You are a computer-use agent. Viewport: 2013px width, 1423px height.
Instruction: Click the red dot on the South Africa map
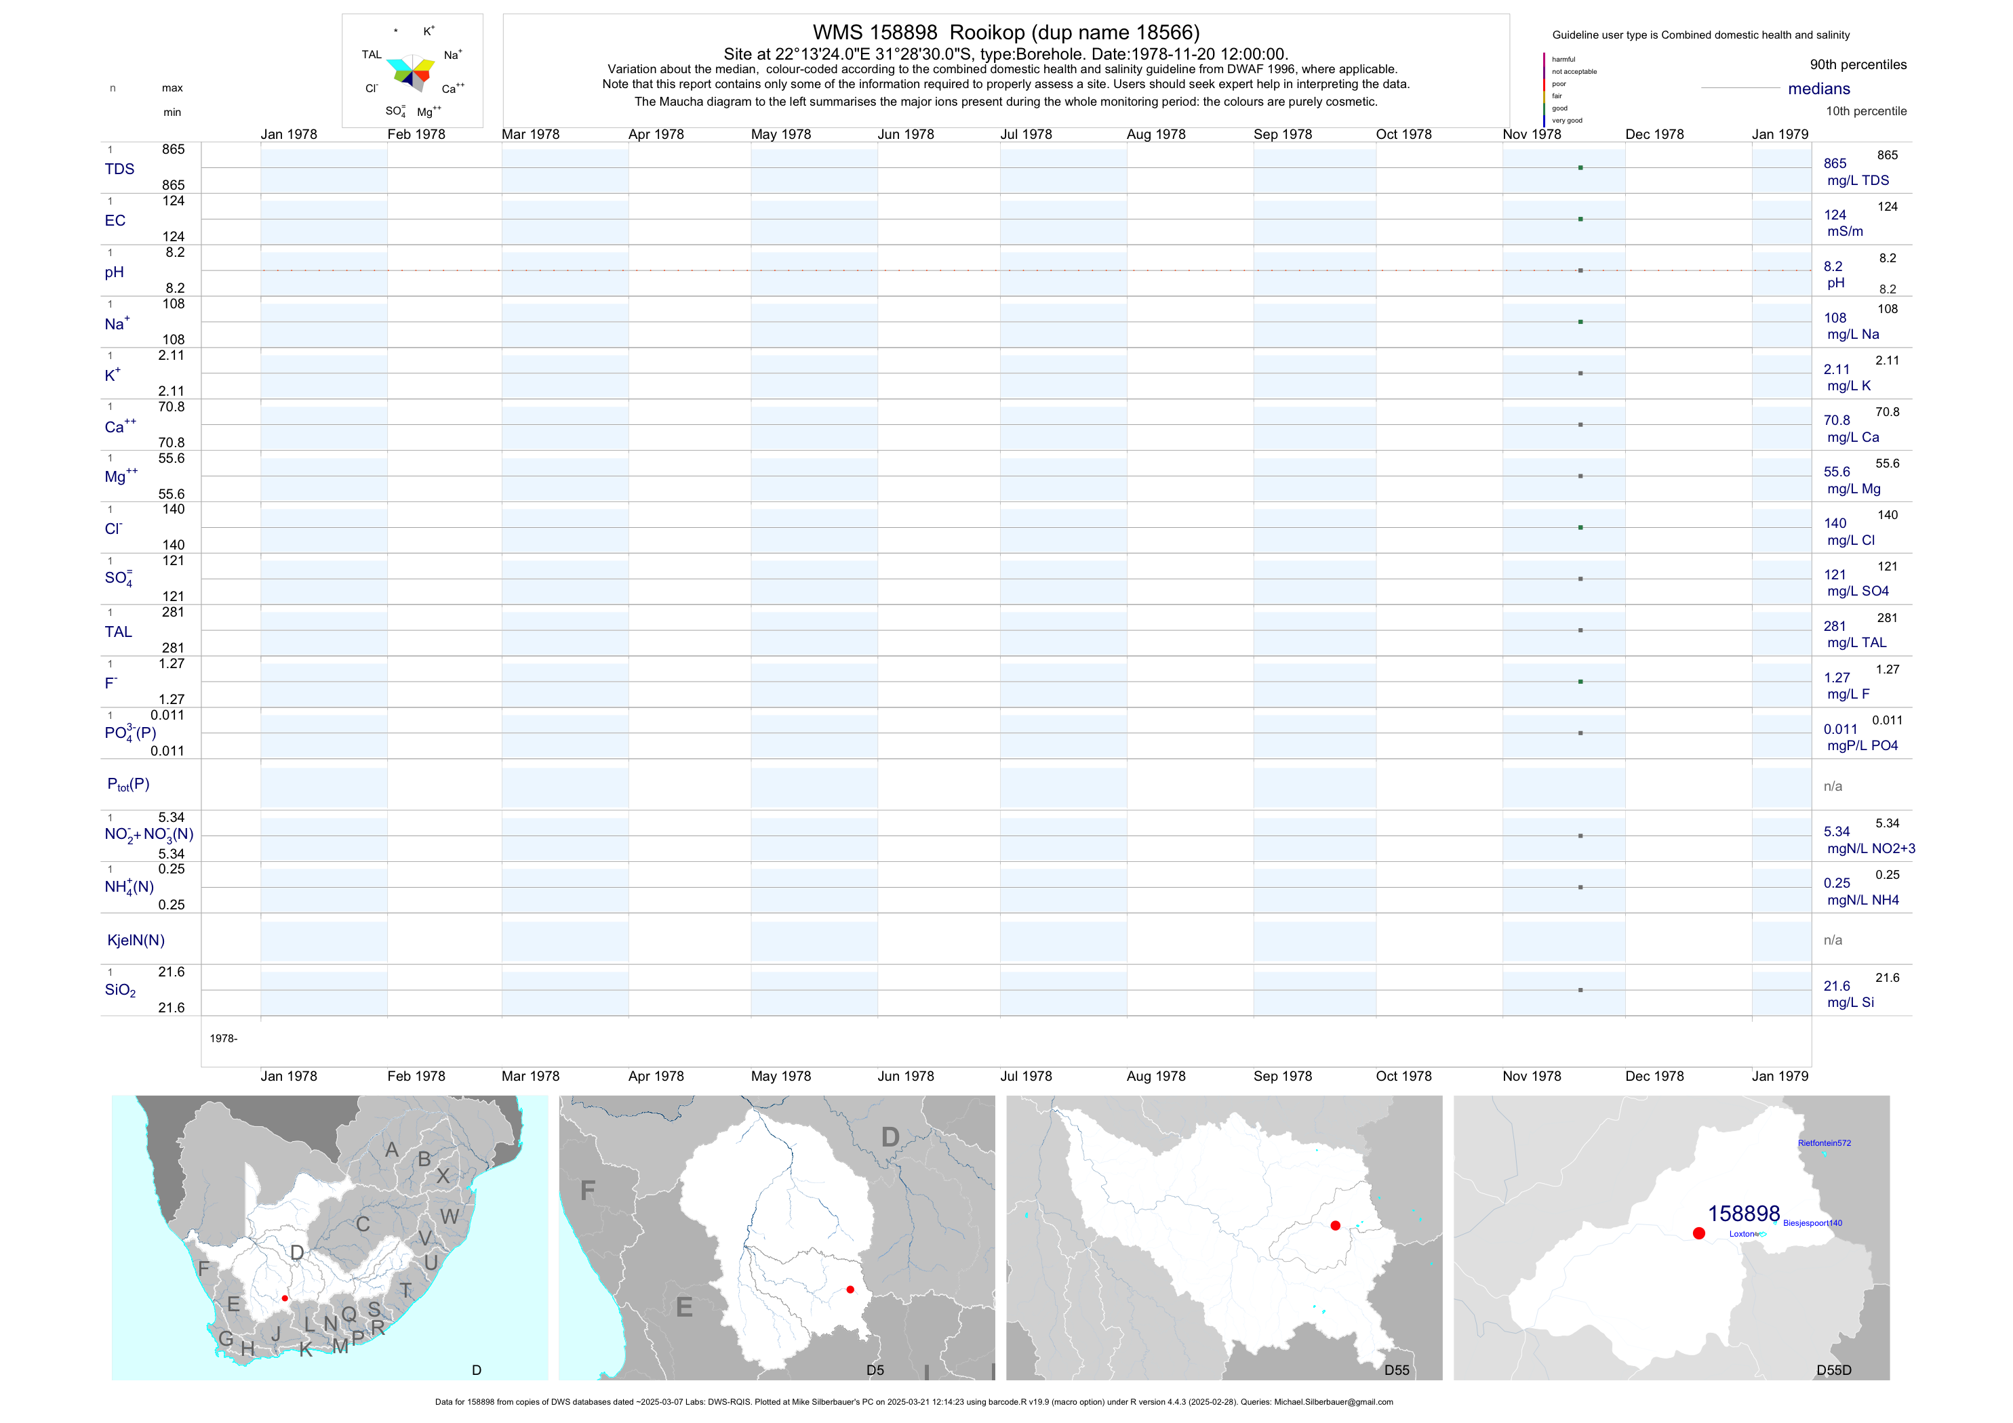tap(285, 1298)
